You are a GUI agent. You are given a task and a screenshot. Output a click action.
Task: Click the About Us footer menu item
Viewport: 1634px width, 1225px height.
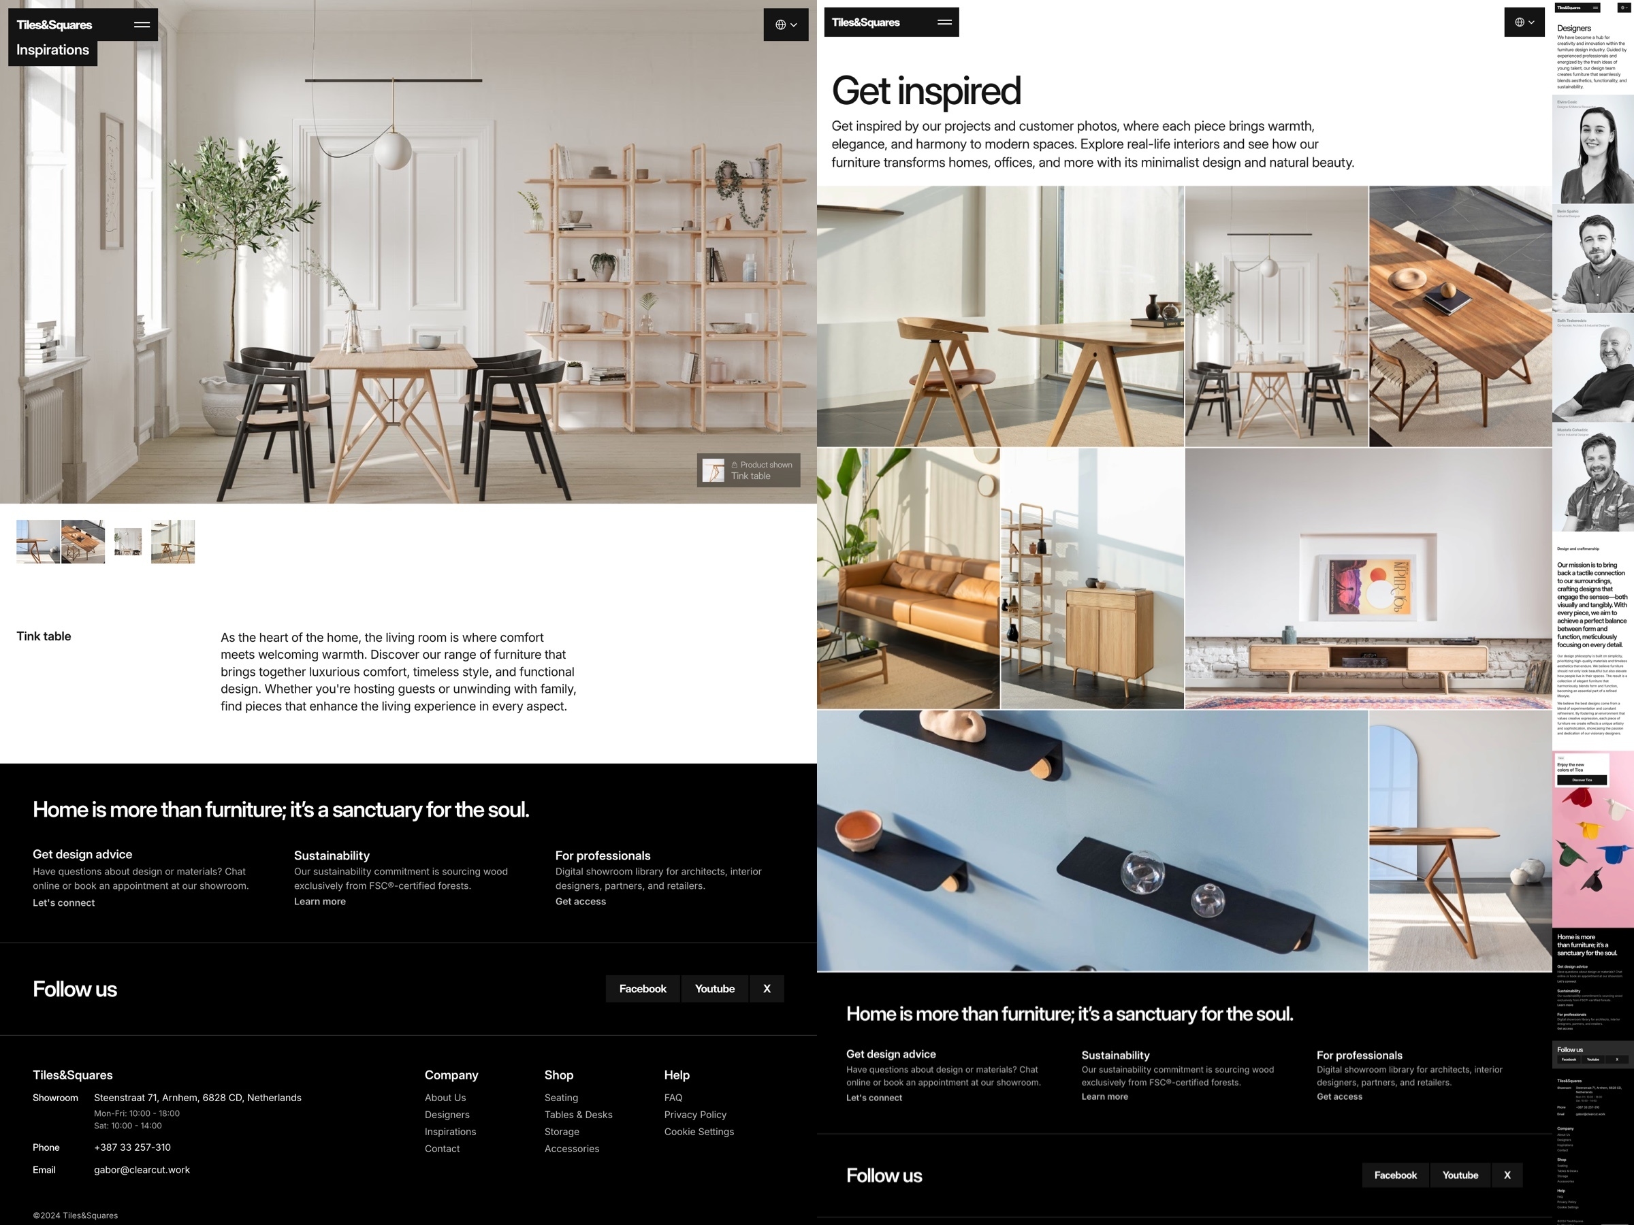[445, 1096]
